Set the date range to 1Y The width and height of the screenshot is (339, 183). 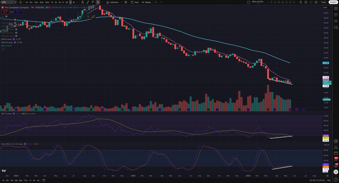coord(31,180)
